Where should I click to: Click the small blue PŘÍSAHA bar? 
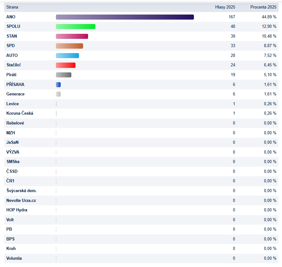click(58, 85)
